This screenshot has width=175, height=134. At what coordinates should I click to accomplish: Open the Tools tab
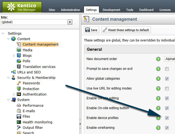(130, 10)
